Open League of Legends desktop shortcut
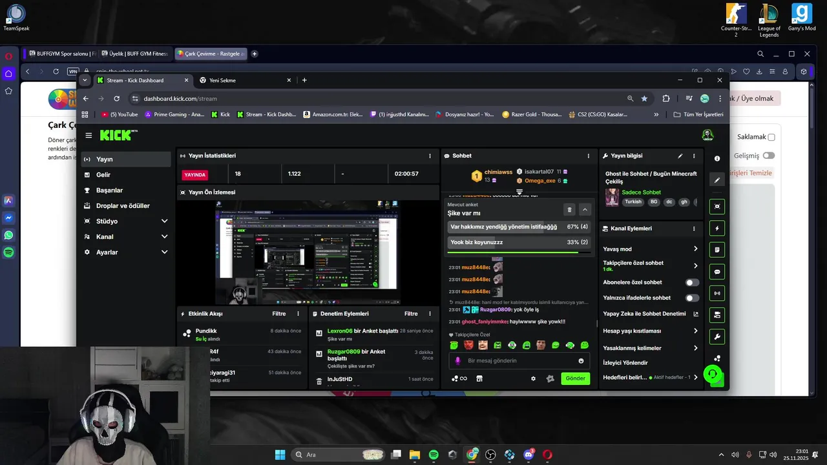 (x=769, y=20)
